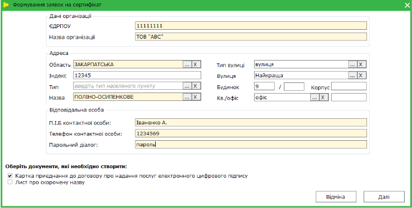Focus the Корпус input field
The image size is (412, 208).
pos(348,86)
